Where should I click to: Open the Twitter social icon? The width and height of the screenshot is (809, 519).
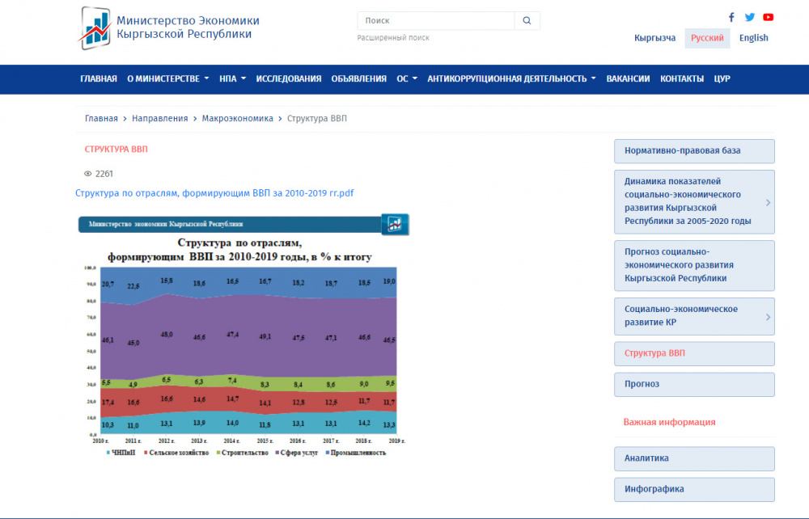(x=750, y=17)
